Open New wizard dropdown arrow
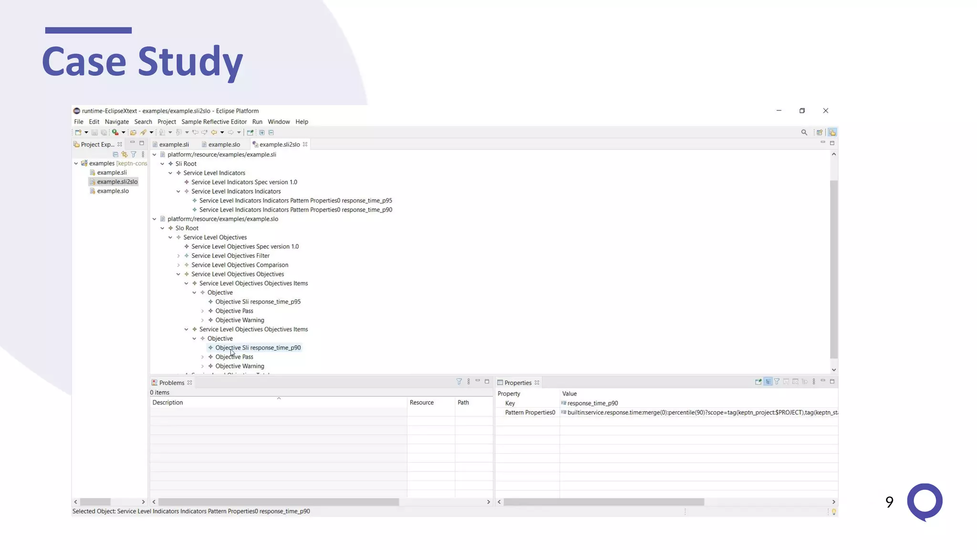The width and height of the screenshot is (977, 550). point(86,132)
